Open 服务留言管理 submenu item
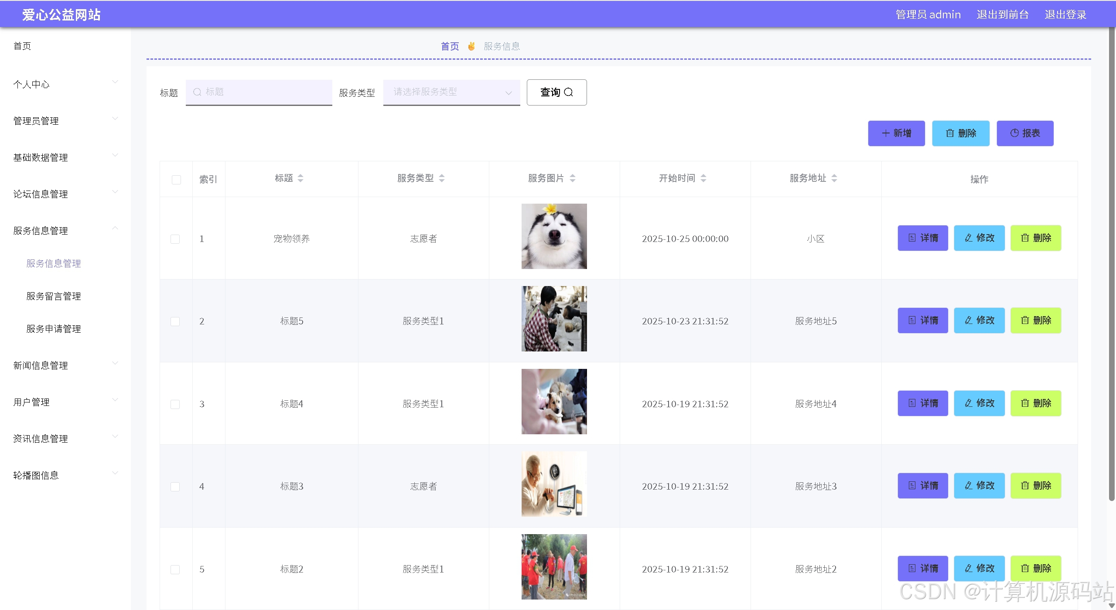This screenshot has width=1116, height=610. (54, 296)
